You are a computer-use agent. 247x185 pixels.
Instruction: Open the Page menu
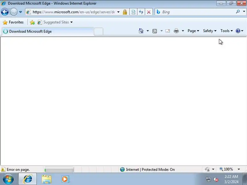(193, 31)
